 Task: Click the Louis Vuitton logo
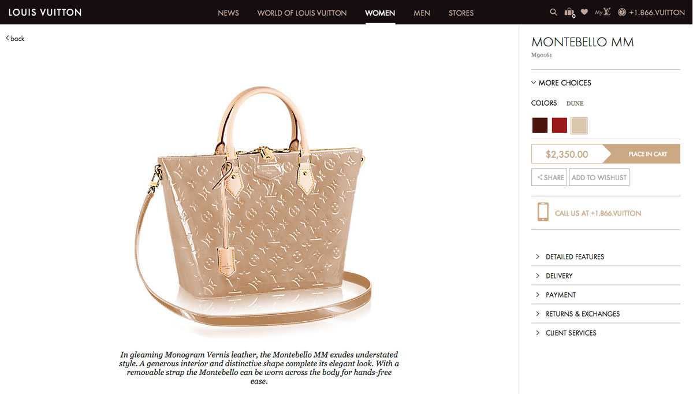[45, 12]
